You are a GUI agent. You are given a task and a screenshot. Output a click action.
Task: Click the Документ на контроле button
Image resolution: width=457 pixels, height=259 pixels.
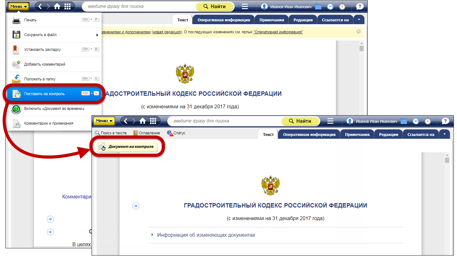point(127,147)
